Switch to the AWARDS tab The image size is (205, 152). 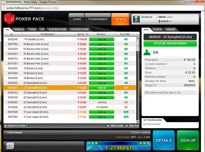(170, 29)
